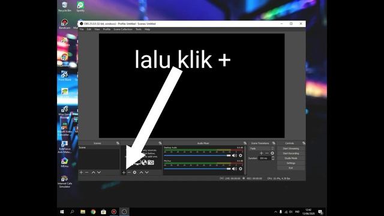Open Desktop Audio settings gear
Viewport: 384px width, 216px height.
241,155
